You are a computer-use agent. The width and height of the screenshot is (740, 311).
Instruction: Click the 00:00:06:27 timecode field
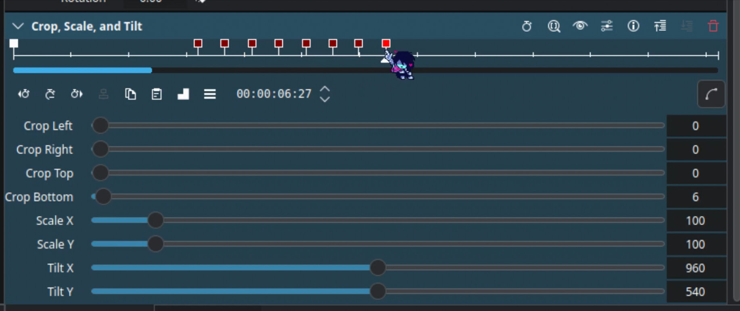[x=274, y=94]
